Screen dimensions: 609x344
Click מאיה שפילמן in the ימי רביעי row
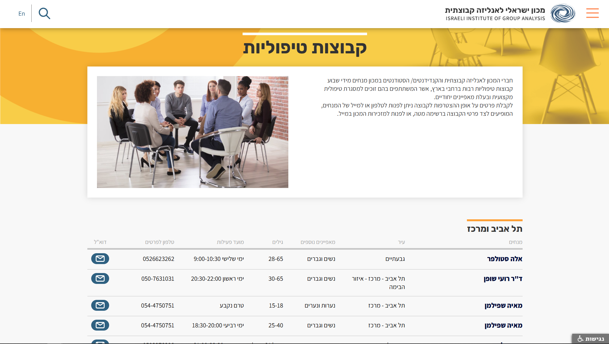point(503,325)
